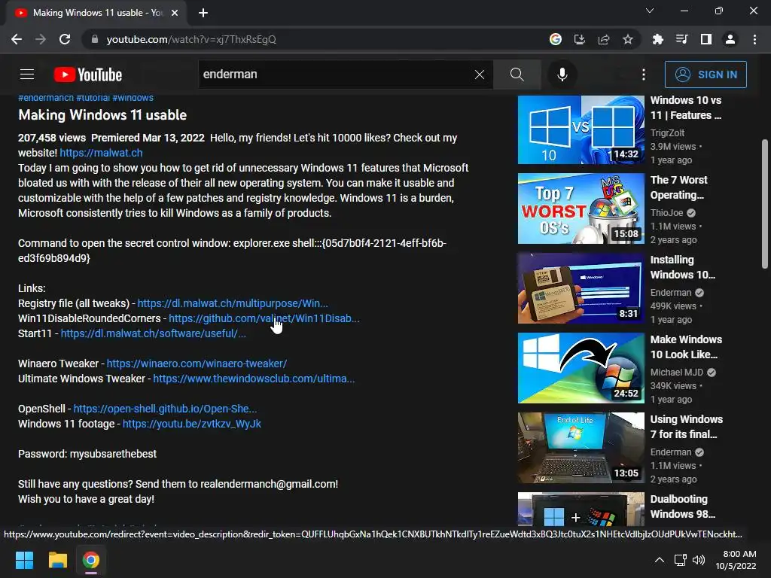Screen dimensions: 771x578
Task: Open the Start11 download link
Action: pyautogui.click(x=153, y=333)
